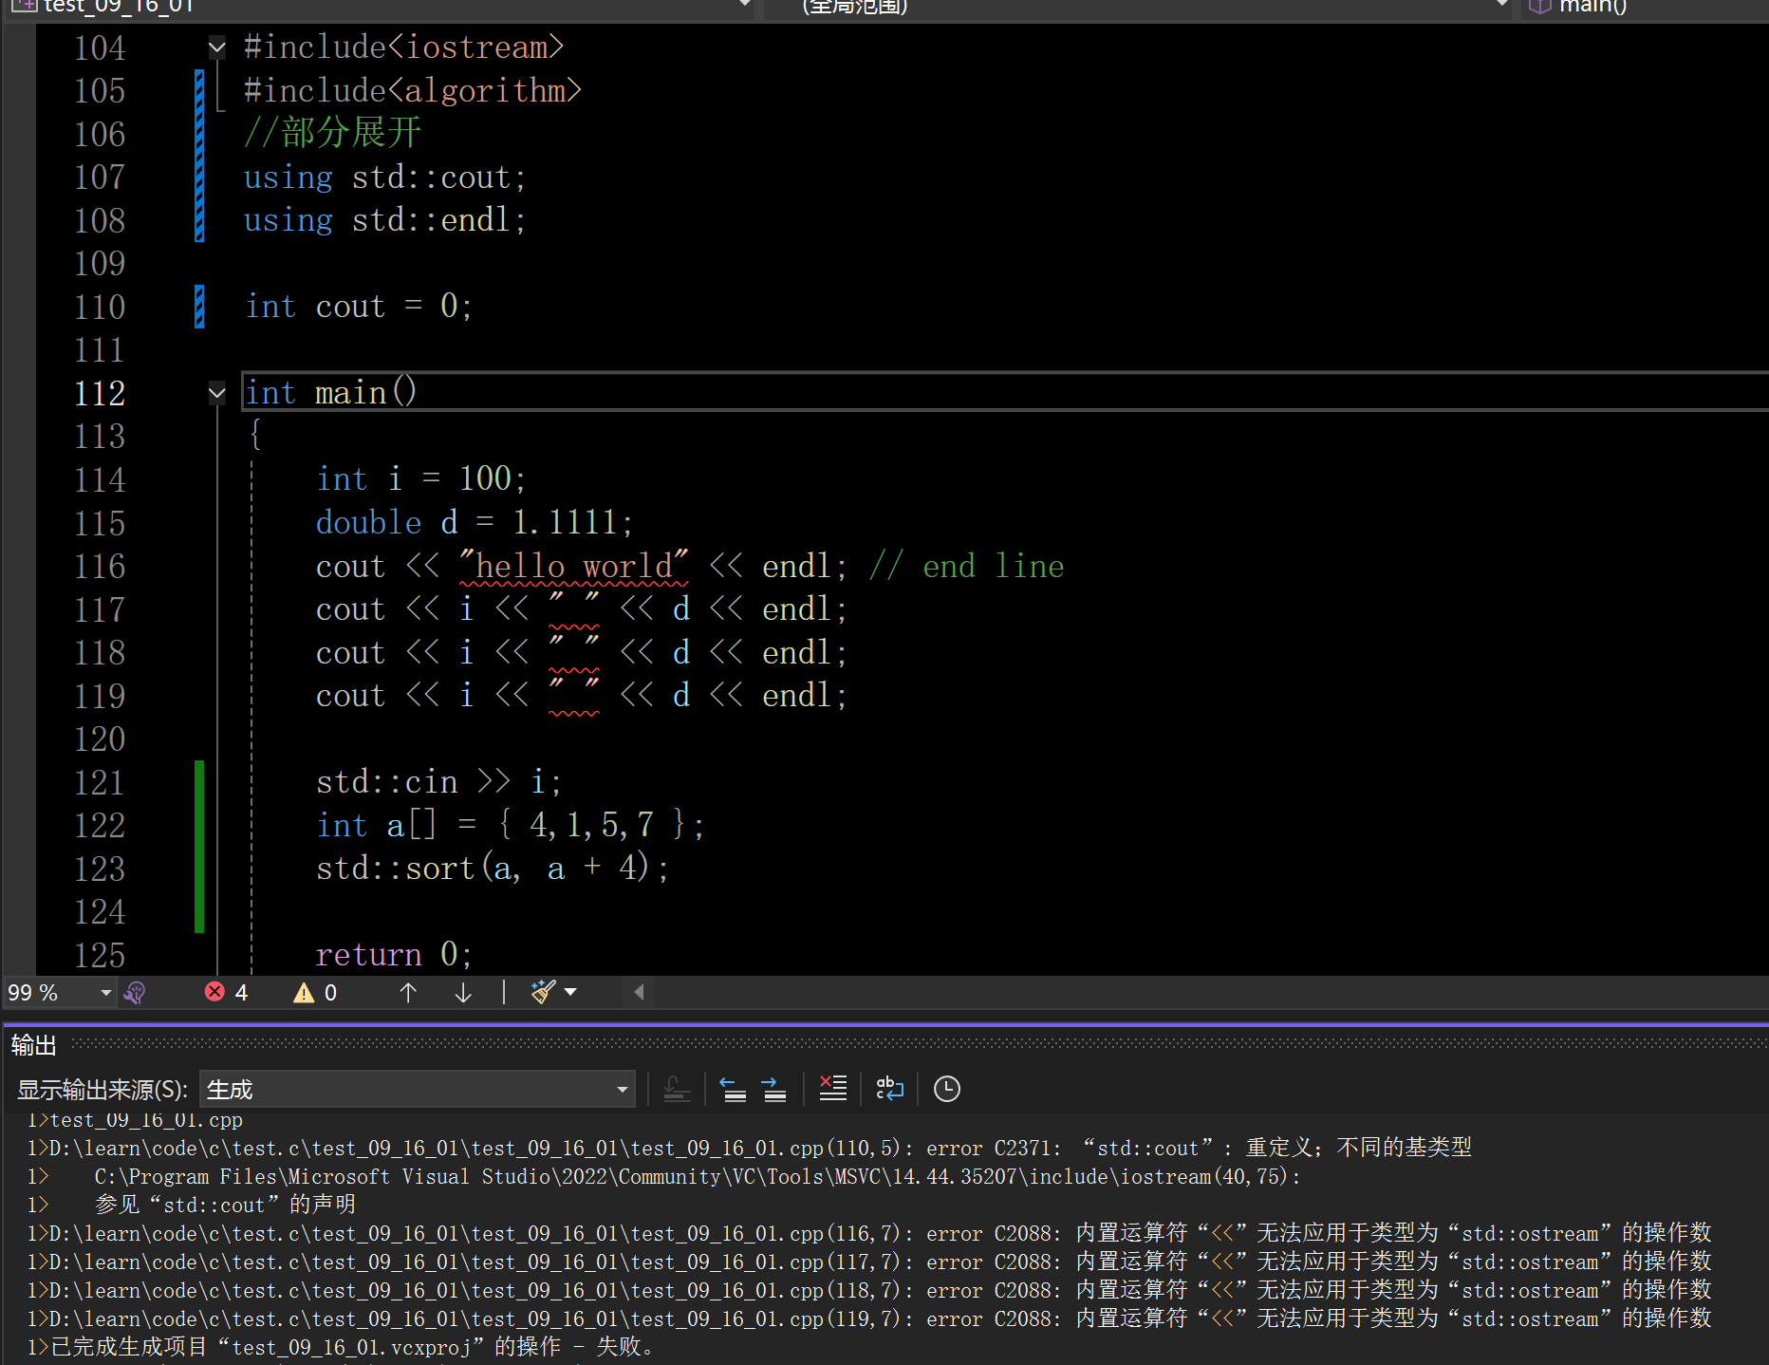Click "double d = 1.1111;" declaration
Image resolution: width=1769 pixels, height=1365 pixels.
[474, 522]
